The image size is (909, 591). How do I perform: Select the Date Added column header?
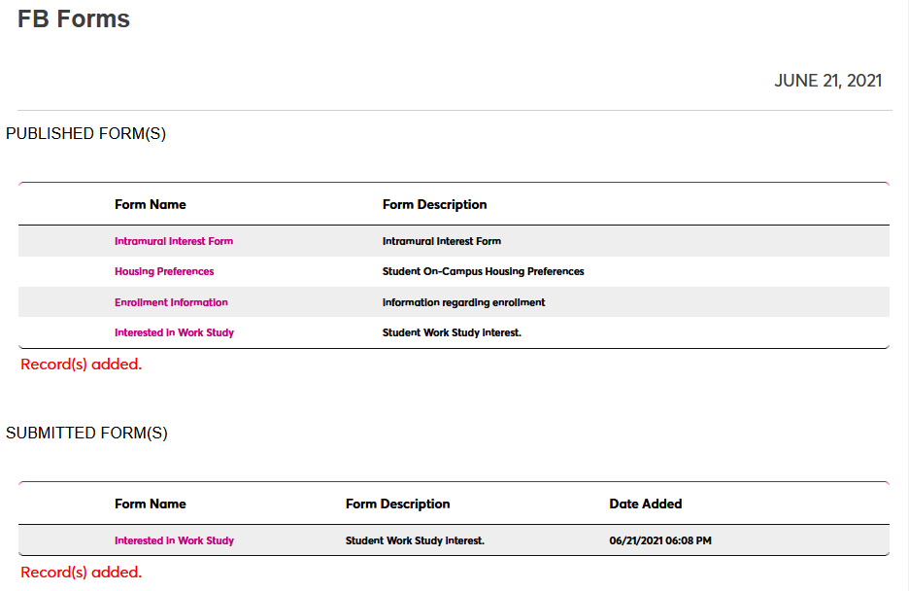click(645, 504)
